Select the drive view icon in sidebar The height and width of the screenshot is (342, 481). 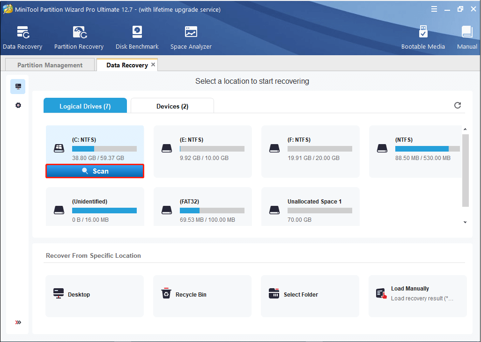[18, 87]
